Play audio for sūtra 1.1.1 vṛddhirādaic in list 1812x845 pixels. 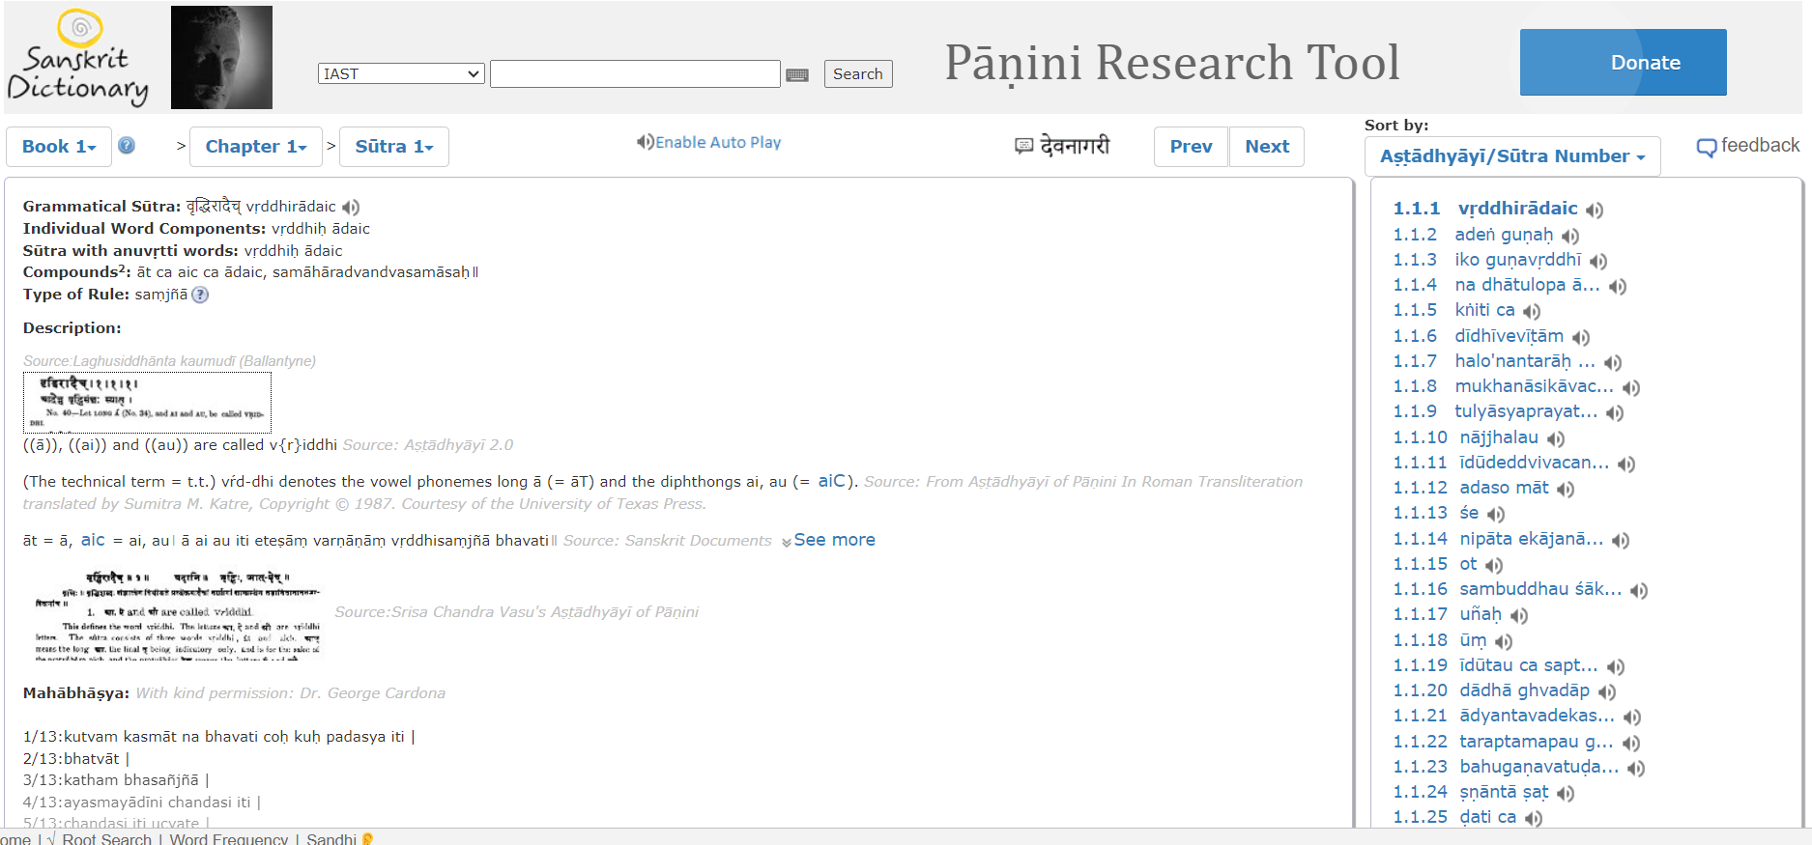click(1595, 210)
